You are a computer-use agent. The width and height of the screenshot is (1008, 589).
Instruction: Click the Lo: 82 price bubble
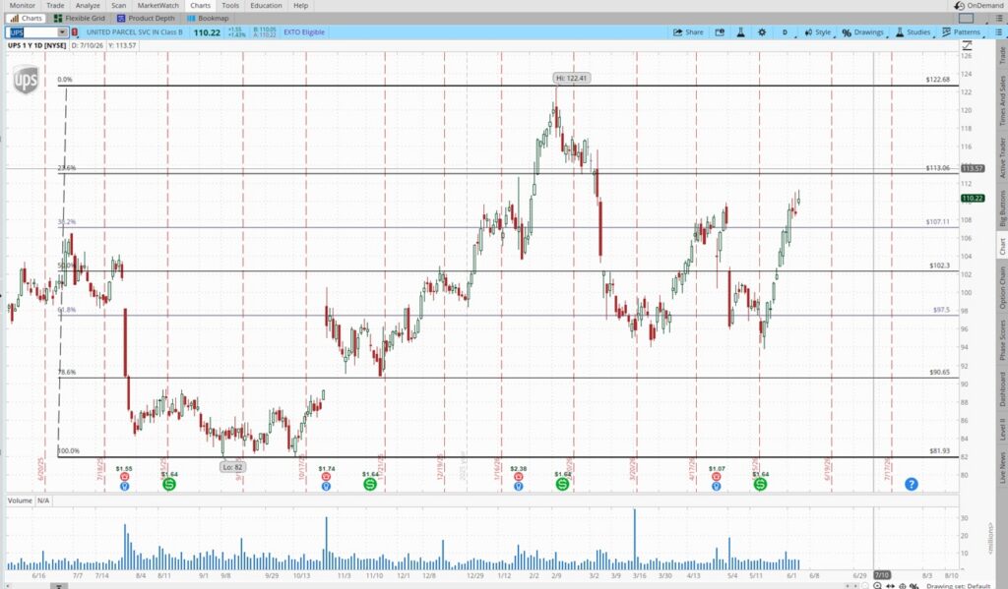tap(232, 467)
